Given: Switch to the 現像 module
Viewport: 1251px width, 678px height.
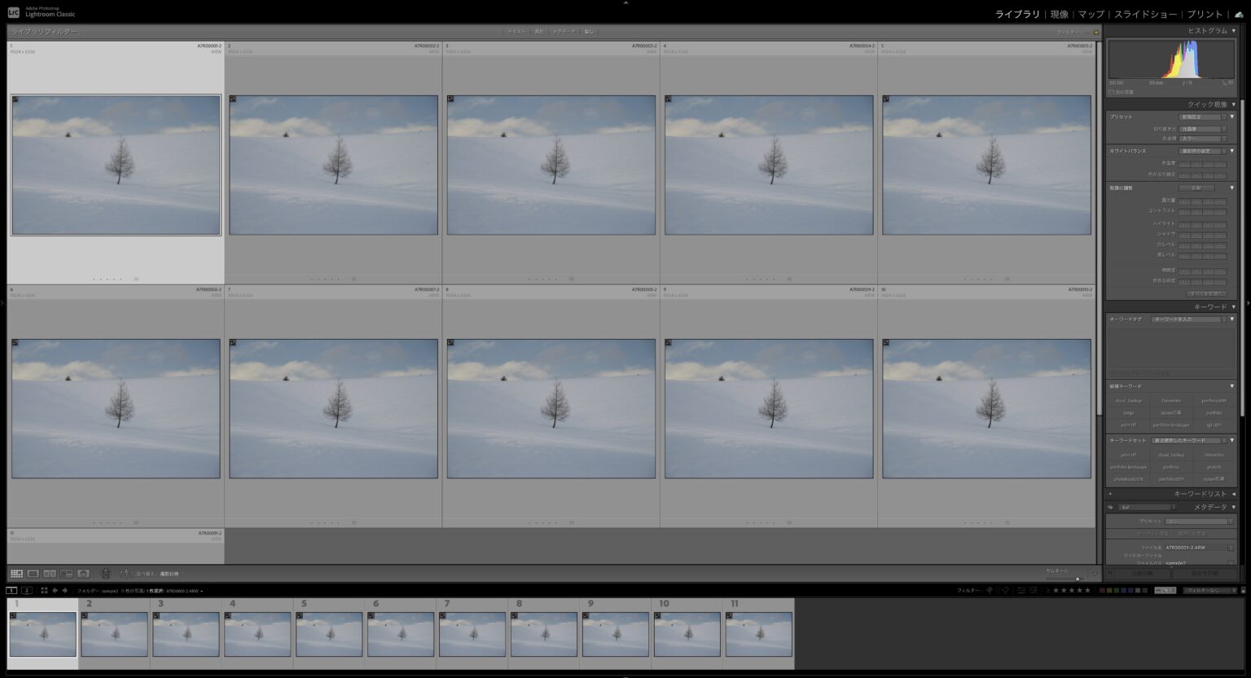Looking at the screenshot, I should 1059,14.
